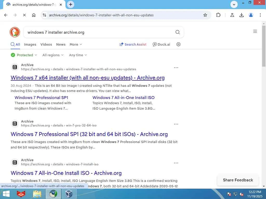Open Windows 7 Professional SP1 32/64 bit ISOs result
The width and height of the screenshot is (266, 199).
(89, 134)
